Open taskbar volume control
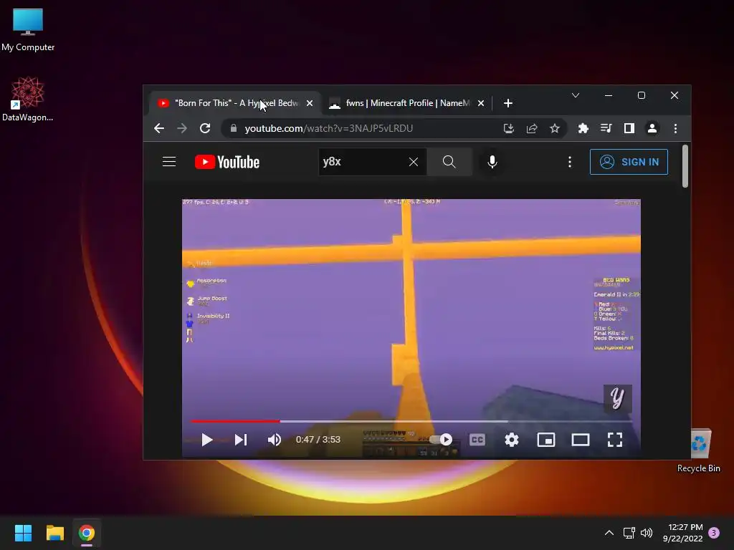The image size is (734, 550). (x=647, y=533)
